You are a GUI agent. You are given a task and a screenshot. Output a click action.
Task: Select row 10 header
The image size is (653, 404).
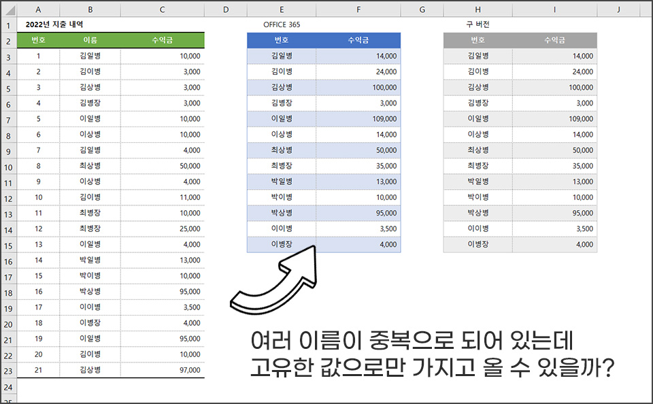click(x=9, y=167)
